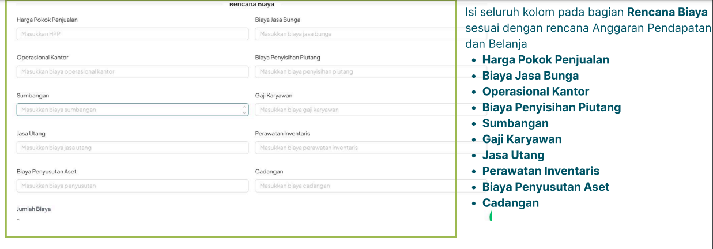Focus the Biaya Penyusutan Aset input field
This screenshot has height=249, width=713.
(x=133, y=186)
